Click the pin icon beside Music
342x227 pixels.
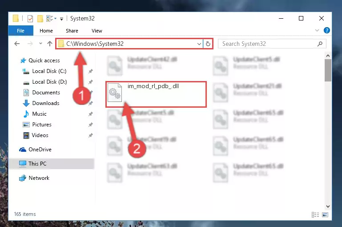91,114
